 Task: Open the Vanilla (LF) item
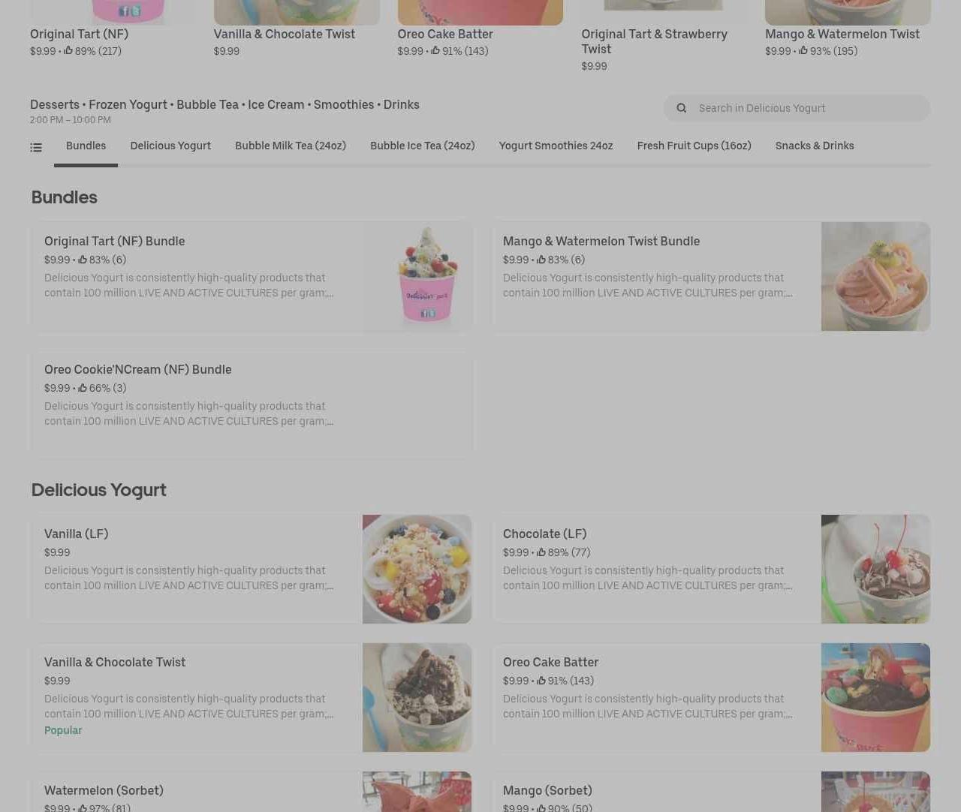(x=252, y=569)
